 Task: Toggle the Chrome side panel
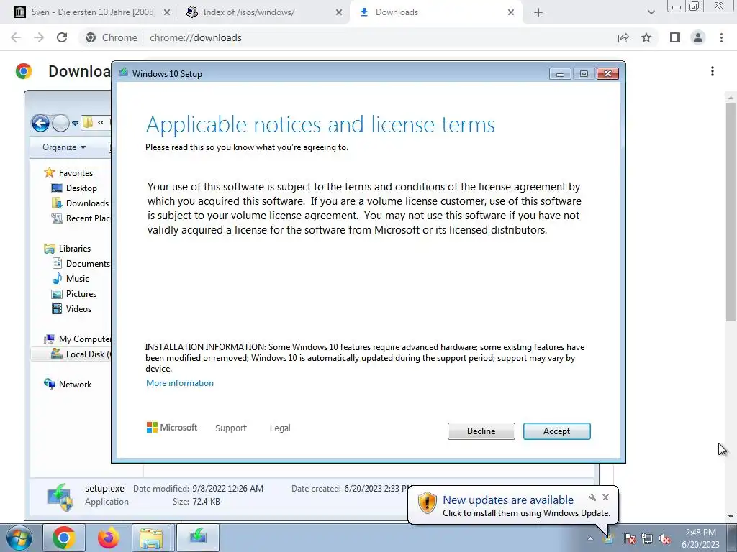pyautogui.click(x=675, y=37)
